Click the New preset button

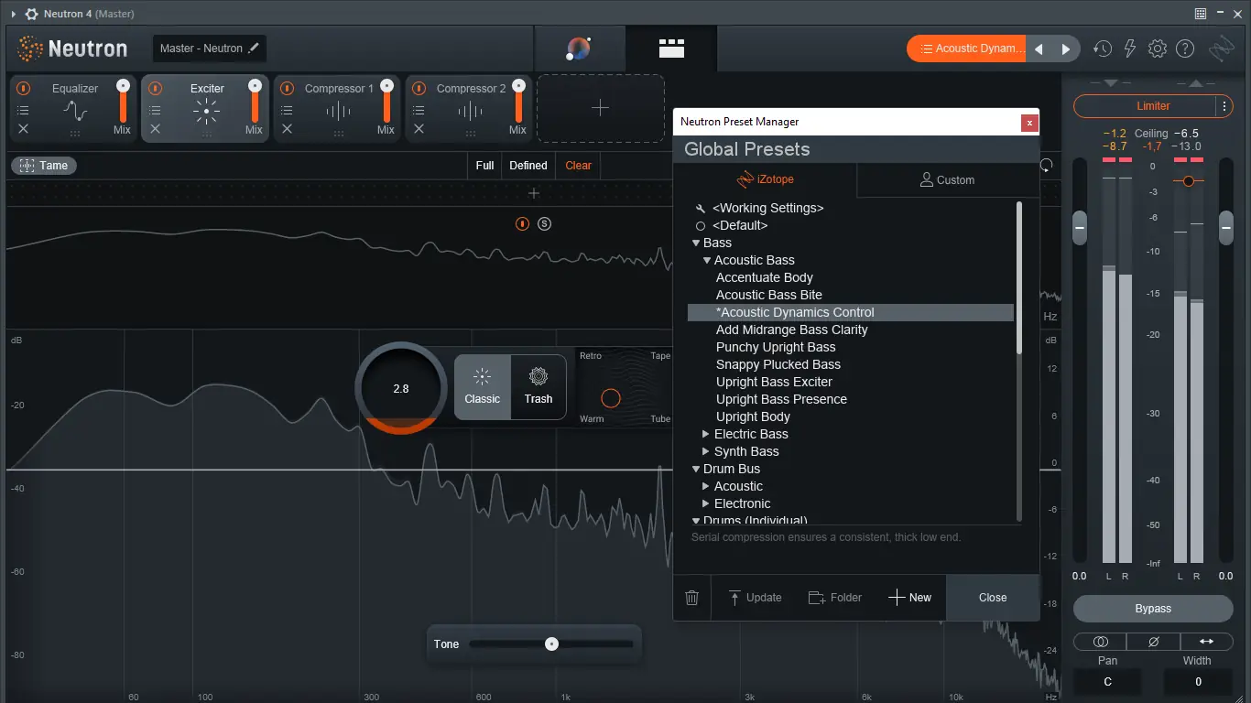tap(909, 598)
